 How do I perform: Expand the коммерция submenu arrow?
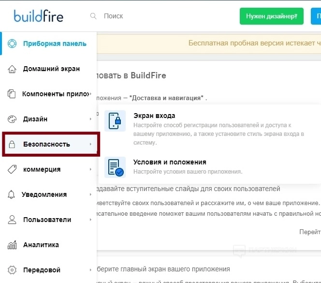coord(90,169)
